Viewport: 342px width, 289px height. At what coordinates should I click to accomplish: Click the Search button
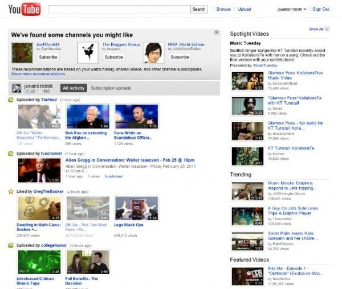199,9
